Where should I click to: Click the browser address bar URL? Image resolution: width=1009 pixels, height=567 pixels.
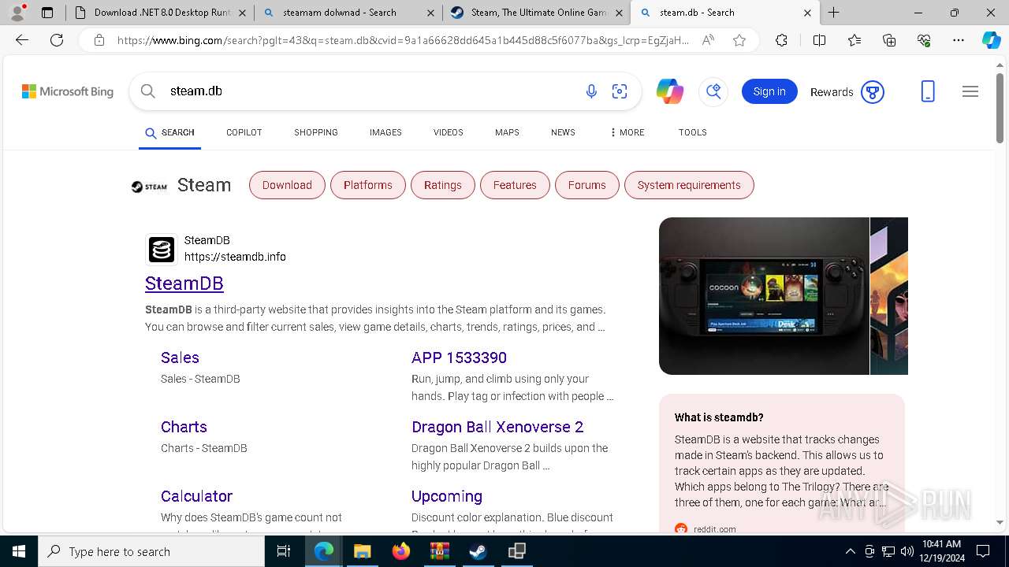pos(402,40)
